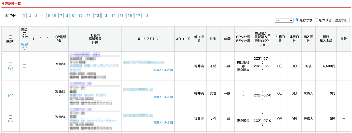This screenshot has height=133, width=352.
Task: Go to results page 14
Action: coord(113,16)
